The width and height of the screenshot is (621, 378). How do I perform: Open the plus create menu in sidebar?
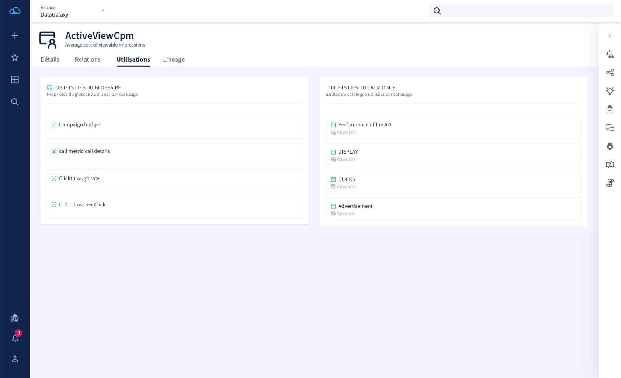pyautogui.click(x=15, y=35)
